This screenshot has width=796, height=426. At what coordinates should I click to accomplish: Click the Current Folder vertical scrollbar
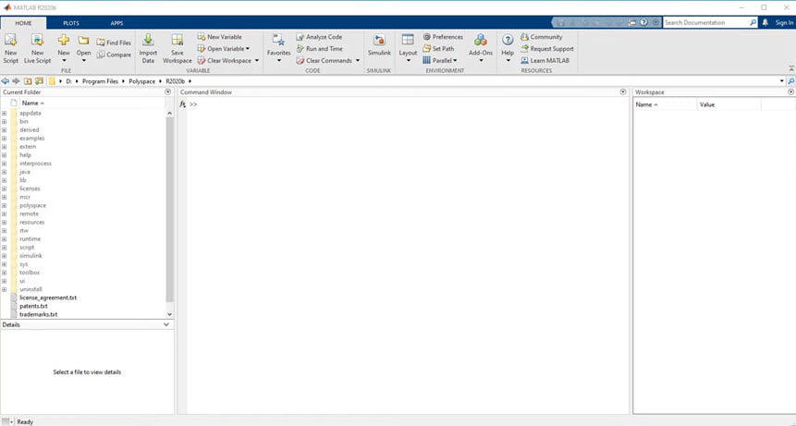click(169, 209)
